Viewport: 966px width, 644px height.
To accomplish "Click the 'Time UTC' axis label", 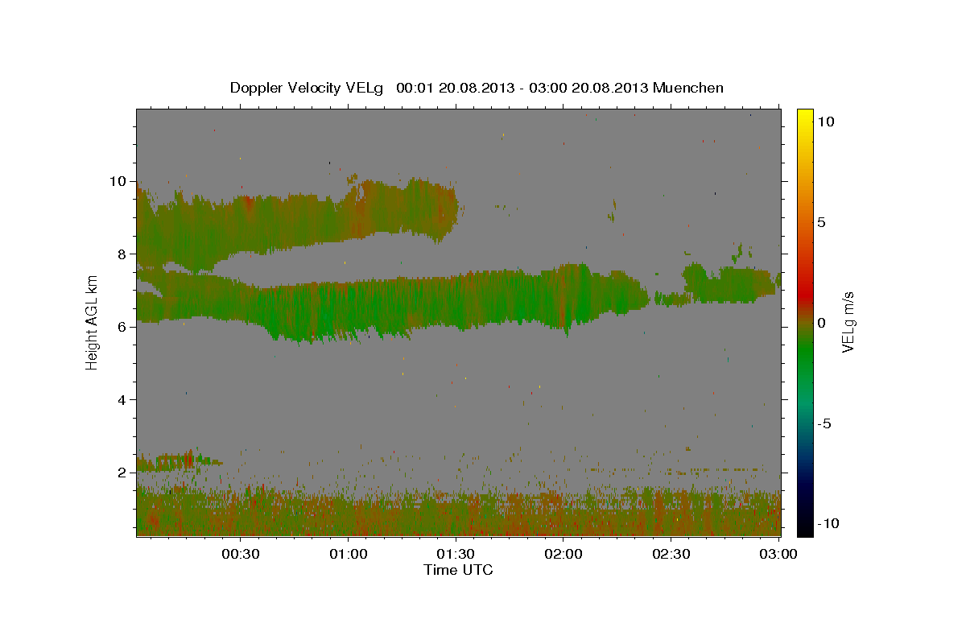I will coord(458,570).
